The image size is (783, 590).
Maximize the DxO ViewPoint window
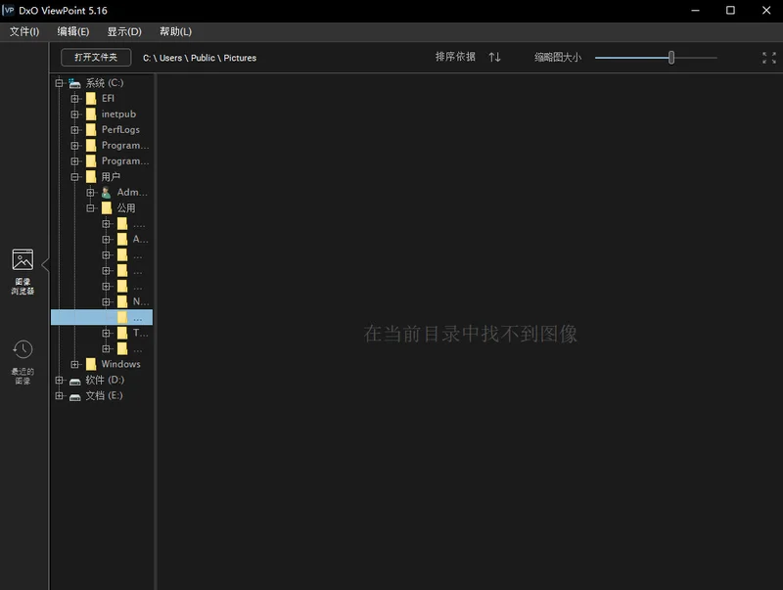click(x=730, y=11)
